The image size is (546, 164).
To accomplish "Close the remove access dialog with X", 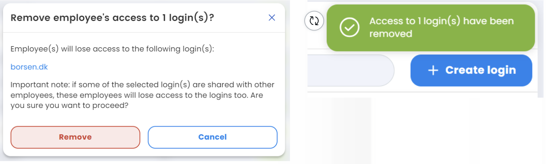I will pos(272,18).
